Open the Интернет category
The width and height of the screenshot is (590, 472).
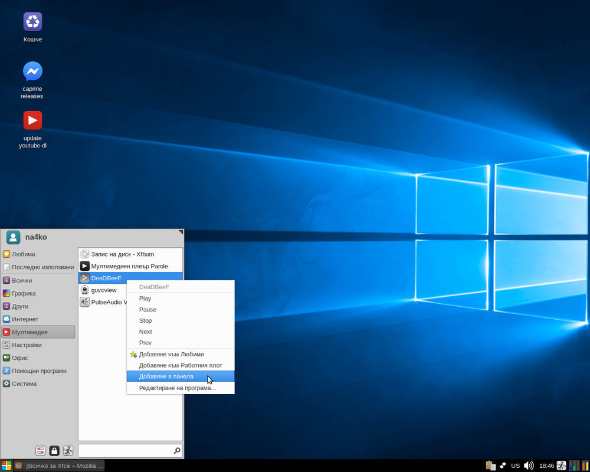[38, 319]
